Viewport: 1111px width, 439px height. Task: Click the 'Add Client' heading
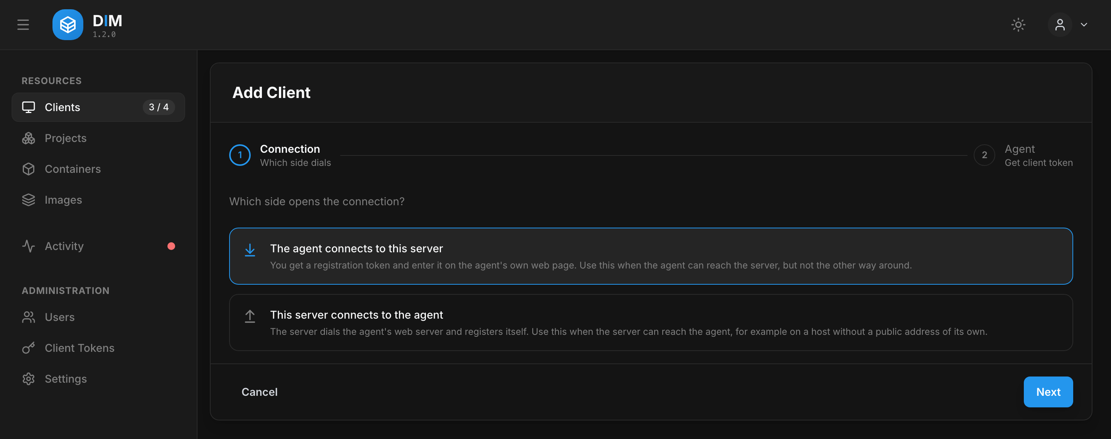[271, 93]
